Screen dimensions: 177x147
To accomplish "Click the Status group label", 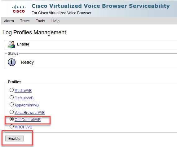I will pos(13,54).
